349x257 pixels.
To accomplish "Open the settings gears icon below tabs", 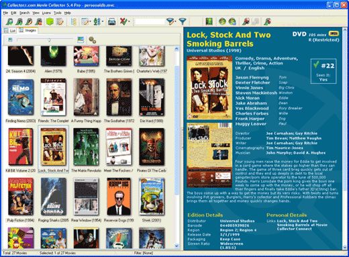I will [x=92, y=40].
